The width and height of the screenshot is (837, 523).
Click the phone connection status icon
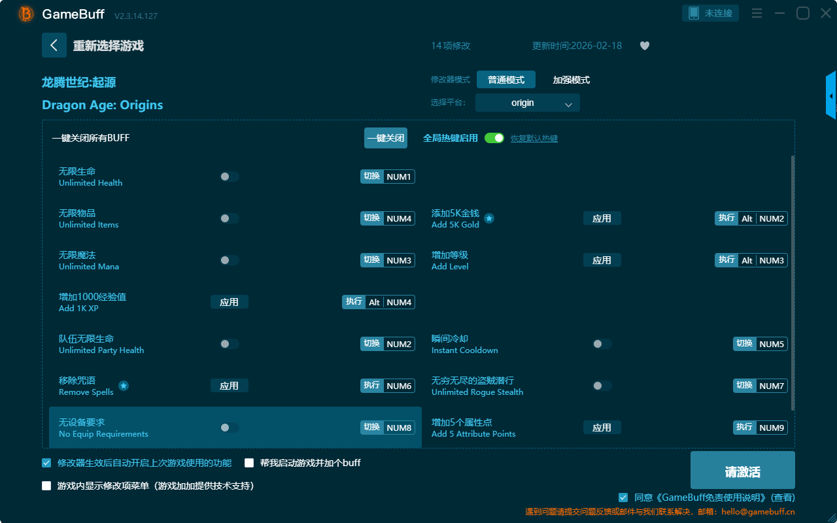(x=694, y=13)
